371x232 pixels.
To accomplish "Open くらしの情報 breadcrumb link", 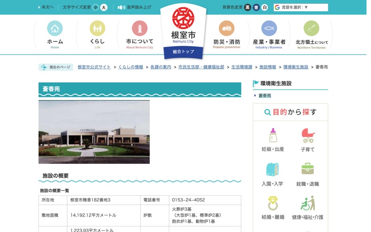I will click(131, 67).
